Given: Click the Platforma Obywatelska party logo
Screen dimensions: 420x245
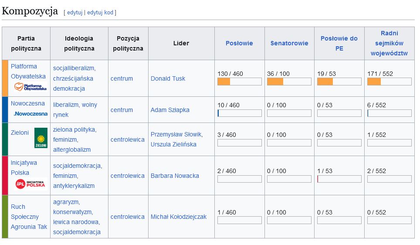Looking at the screenshot, I should 30,86.
